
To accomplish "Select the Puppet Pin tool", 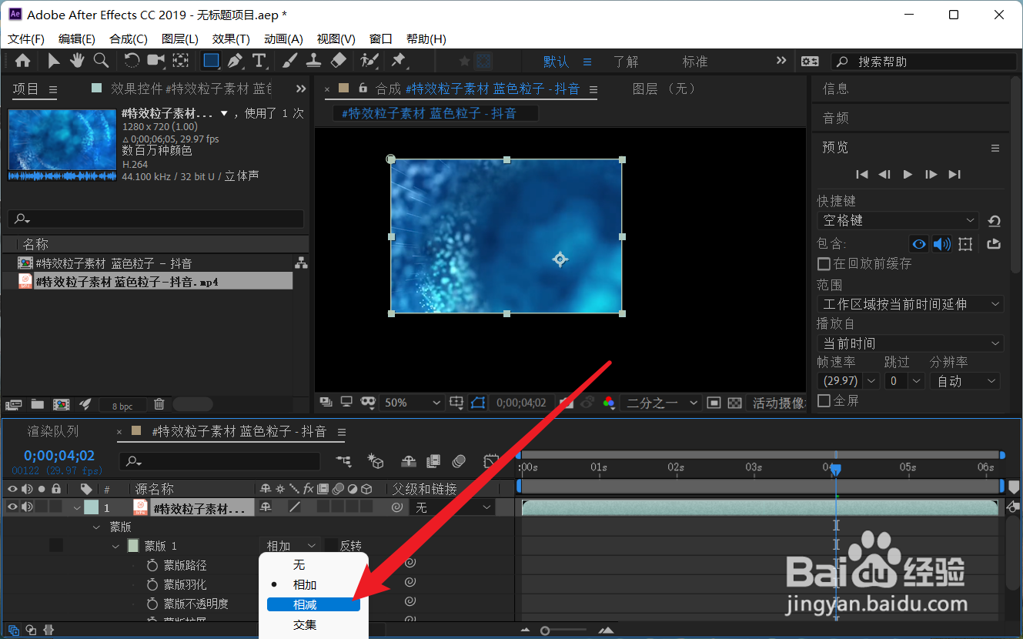I will pos(399,61).
